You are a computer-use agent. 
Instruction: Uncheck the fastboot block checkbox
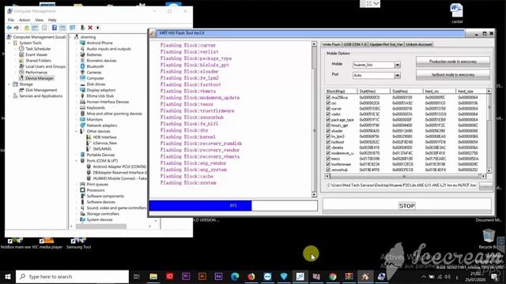click(328, 142)
